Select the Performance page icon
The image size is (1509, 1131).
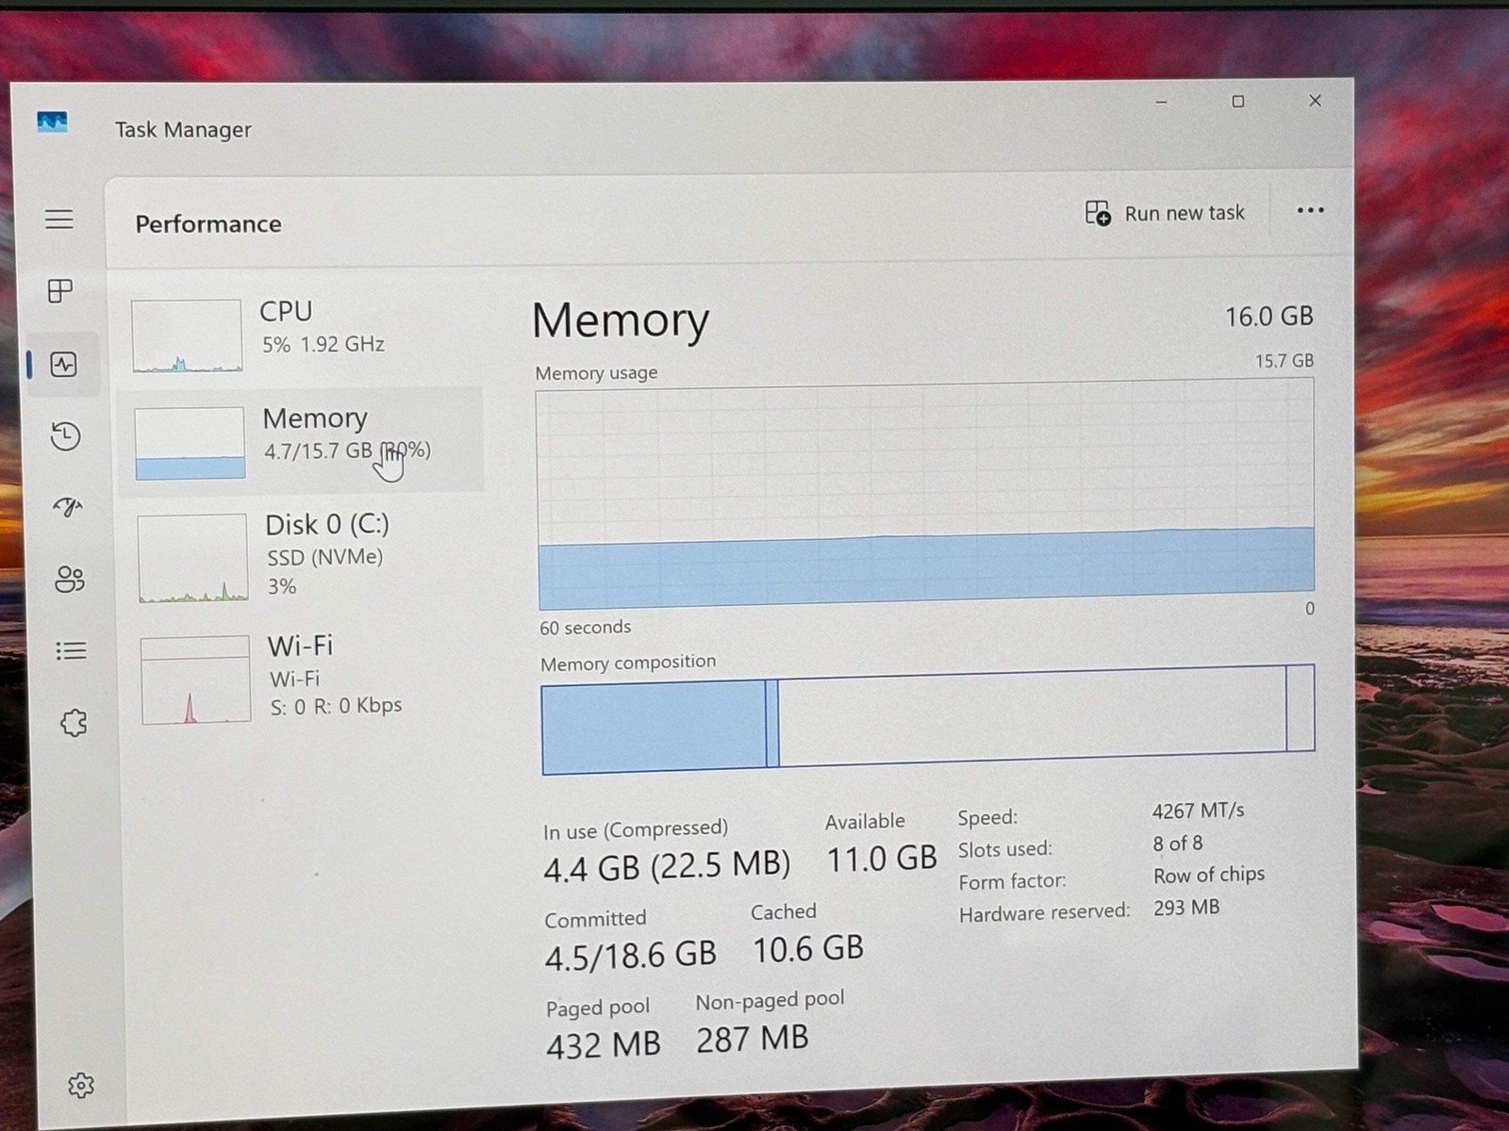[64, 365]
